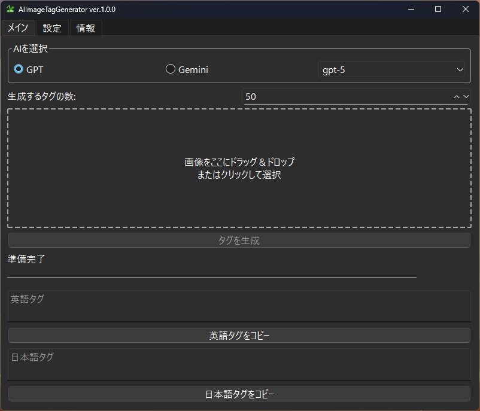This screenshot has width=480, height=411.
Task: Click the 日本語タグをコピー button
Action: 239,394
